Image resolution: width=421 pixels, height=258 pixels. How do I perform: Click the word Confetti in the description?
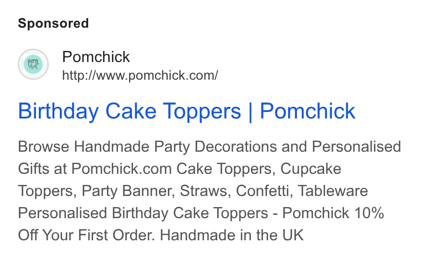[x=264, y=191]
